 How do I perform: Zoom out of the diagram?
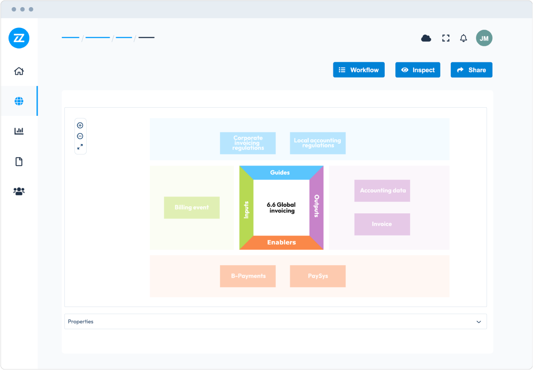pos(80,136)
